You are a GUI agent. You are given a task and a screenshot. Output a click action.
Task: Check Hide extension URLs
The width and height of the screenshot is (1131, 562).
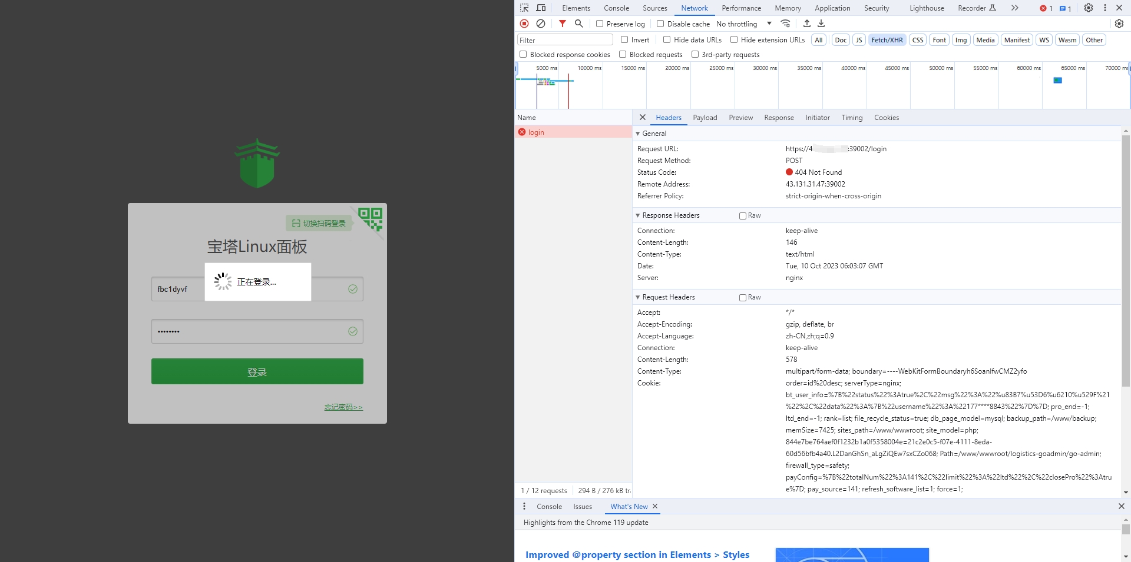(x=734, y=39)
